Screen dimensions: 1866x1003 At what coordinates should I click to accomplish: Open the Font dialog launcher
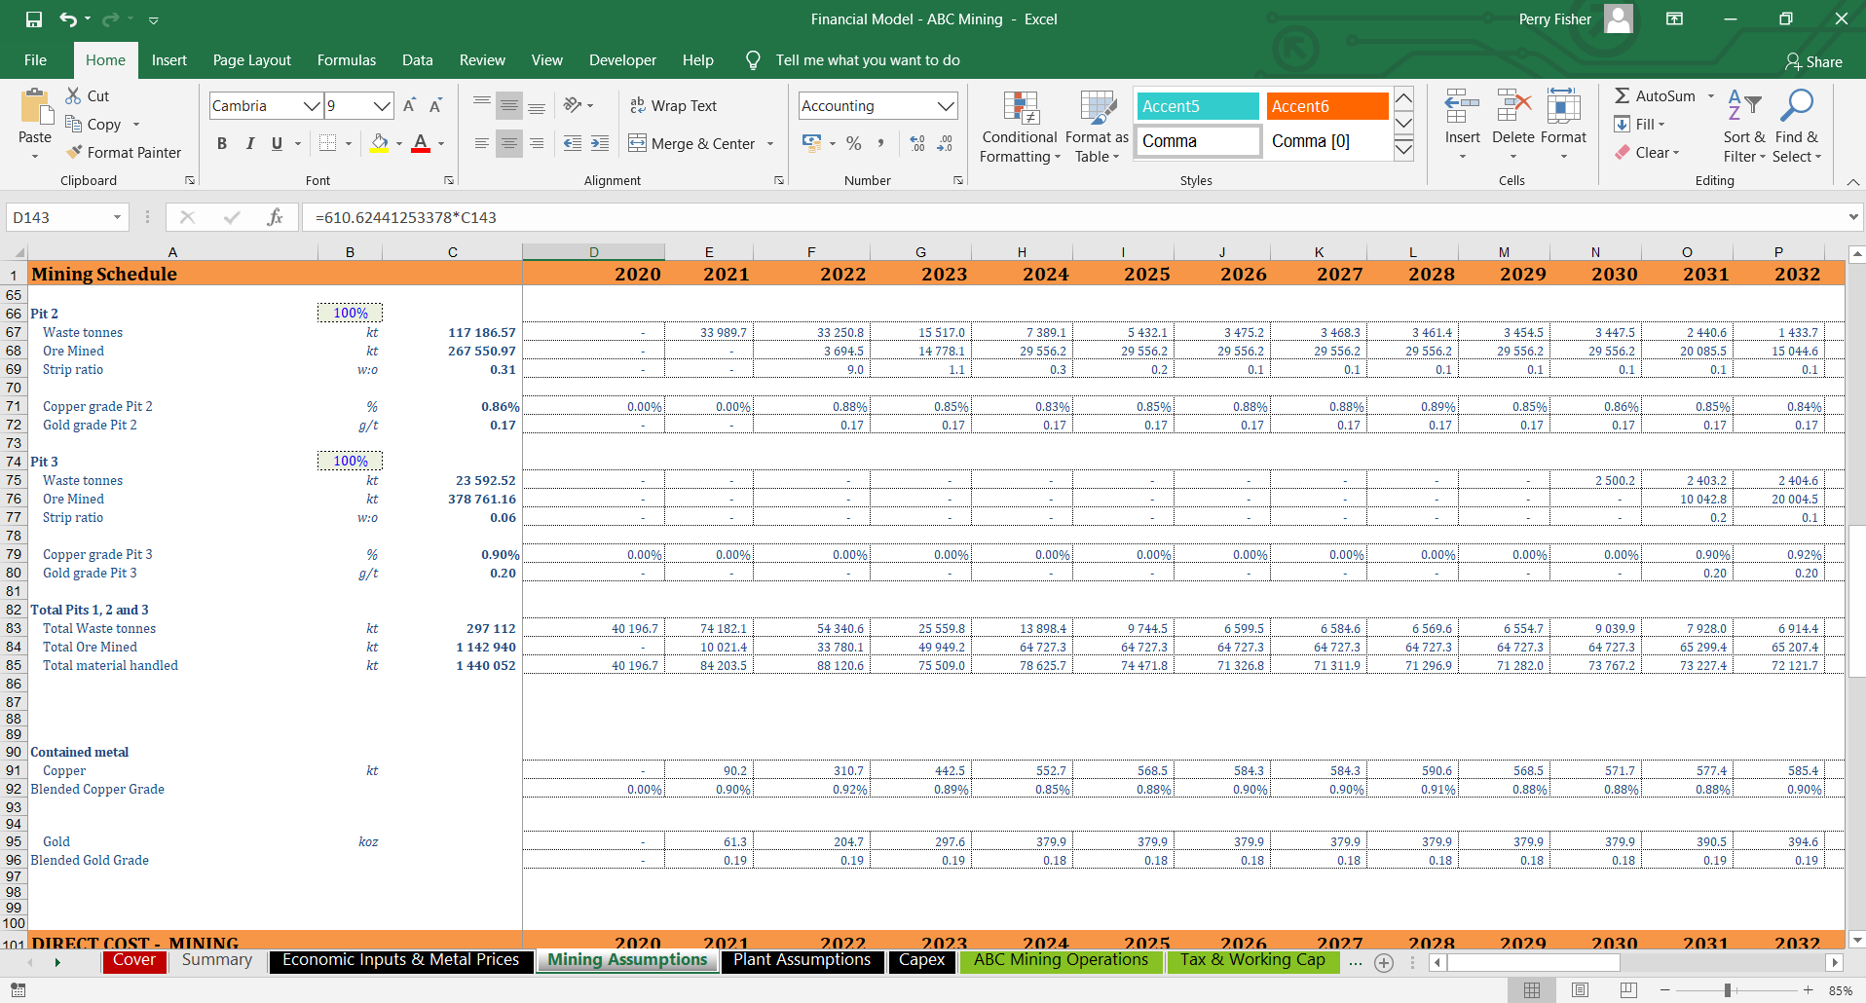tap(449, 180)
